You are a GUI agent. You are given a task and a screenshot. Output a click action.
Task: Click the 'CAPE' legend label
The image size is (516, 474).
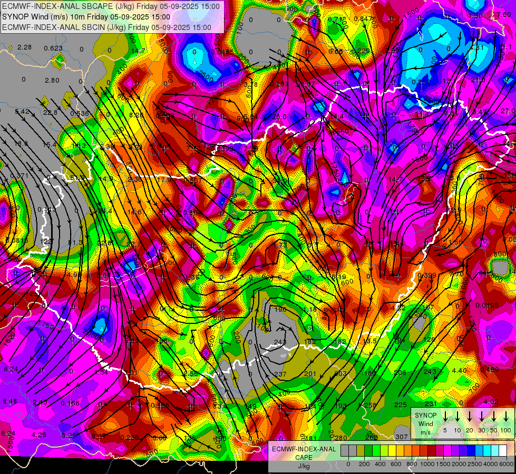[x=304, y=458]
